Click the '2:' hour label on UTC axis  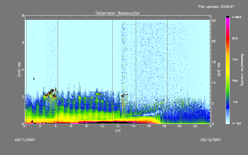(41, 126)
